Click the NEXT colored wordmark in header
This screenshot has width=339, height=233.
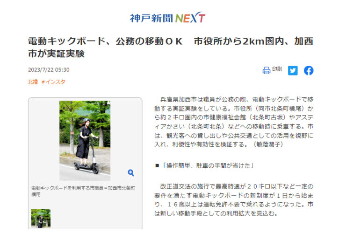190,18
